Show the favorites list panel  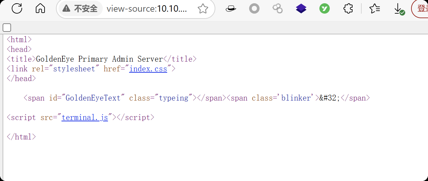click(375, 9)
